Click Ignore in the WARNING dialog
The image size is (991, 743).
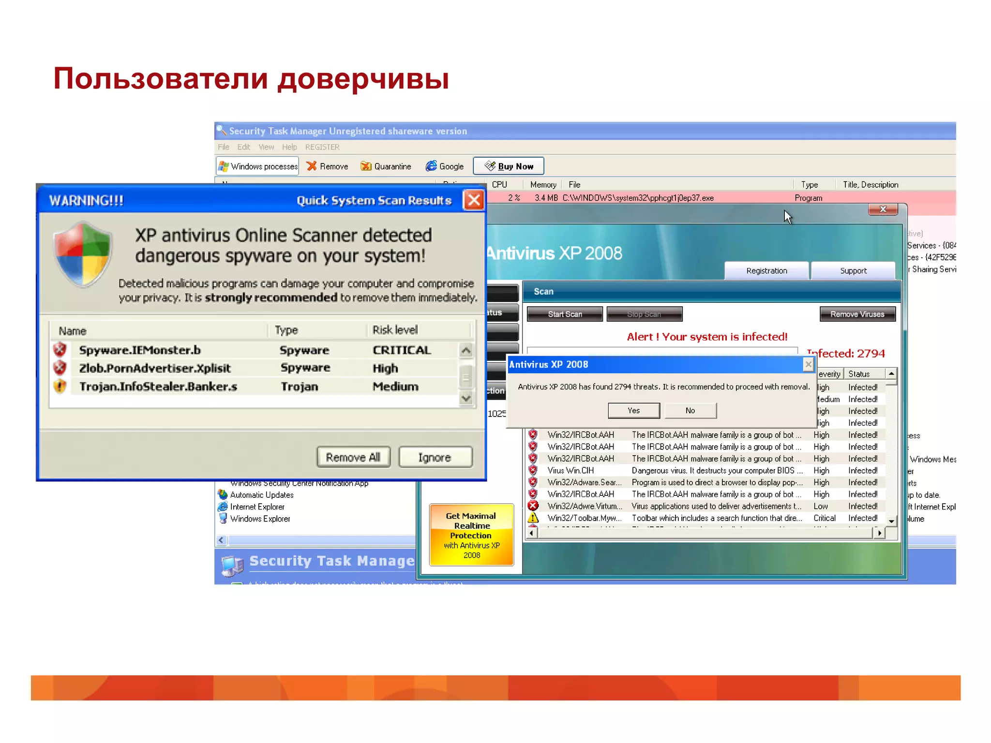[435, 457]
